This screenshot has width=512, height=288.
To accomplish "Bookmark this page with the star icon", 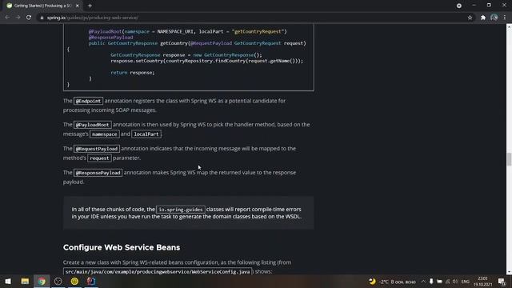I will point(470,18).
